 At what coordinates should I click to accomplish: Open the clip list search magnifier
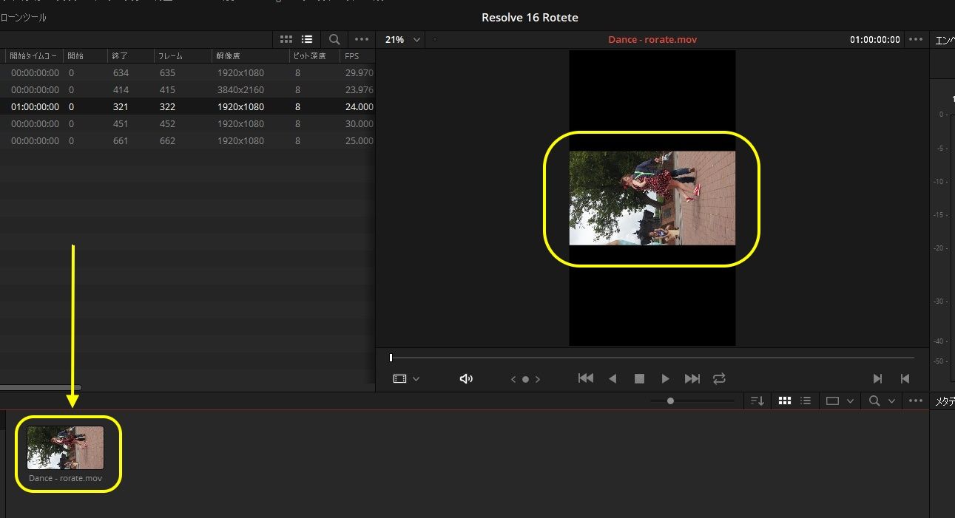(x=334, y=39)
